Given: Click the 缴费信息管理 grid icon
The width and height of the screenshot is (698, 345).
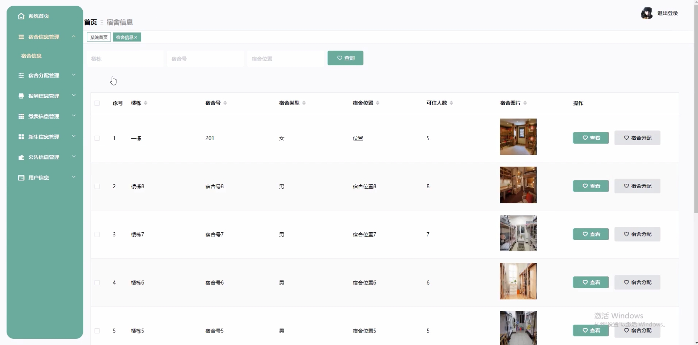Looking at the screenshot, I should 21,116.
